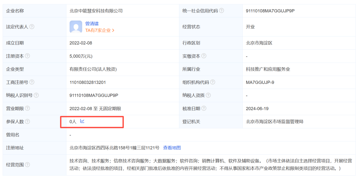
Task: Select company name 北京中能慧安科技有限公司
Action: 96,11
